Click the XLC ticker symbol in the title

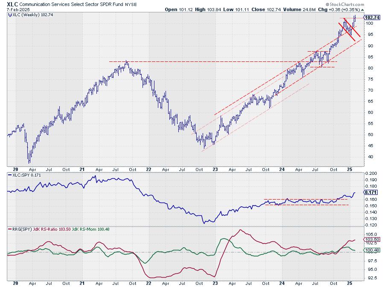point(12,3)
